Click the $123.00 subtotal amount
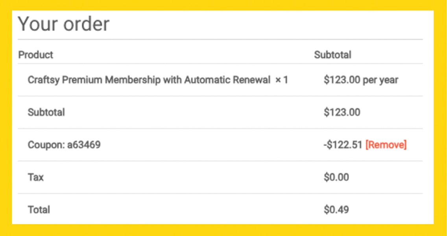This screenshot has width=447, height=236. [x=342, y=112]
